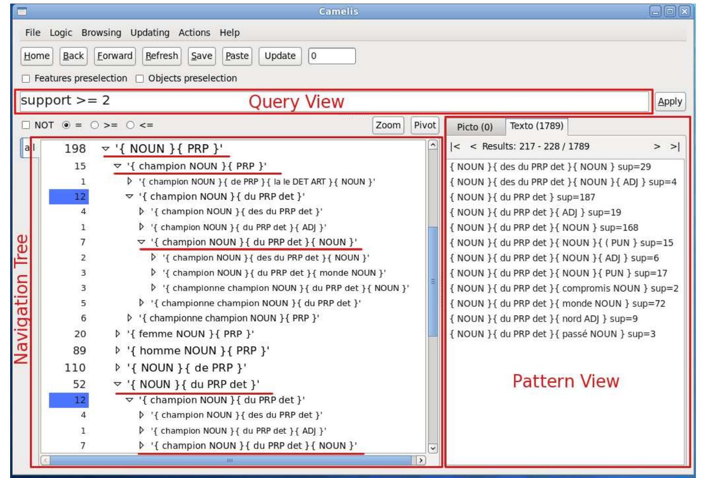Show the previous results page
The height and width of the screenshot is (478, 701).
[473, 147]
